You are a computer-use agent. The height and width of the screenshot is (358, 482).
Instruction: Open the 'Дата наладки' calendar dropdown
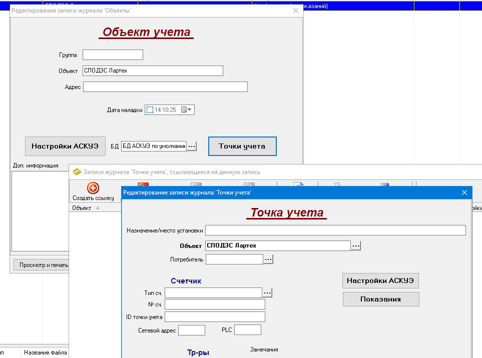(x=187, y=110)
